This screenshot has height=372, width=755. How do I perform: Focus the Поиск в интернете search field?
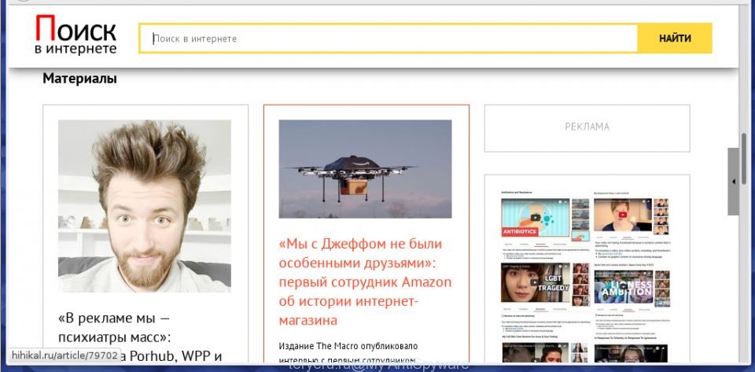pyautogui.click(x=388, y=39)
